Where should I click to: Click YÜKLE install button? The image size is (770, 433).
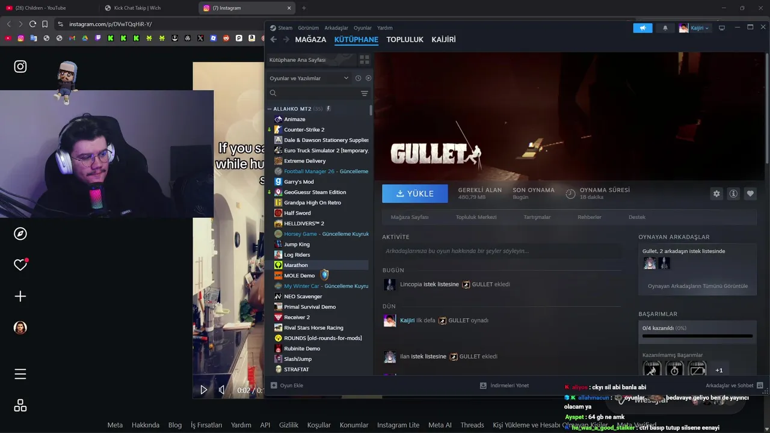tap(415, 194)
